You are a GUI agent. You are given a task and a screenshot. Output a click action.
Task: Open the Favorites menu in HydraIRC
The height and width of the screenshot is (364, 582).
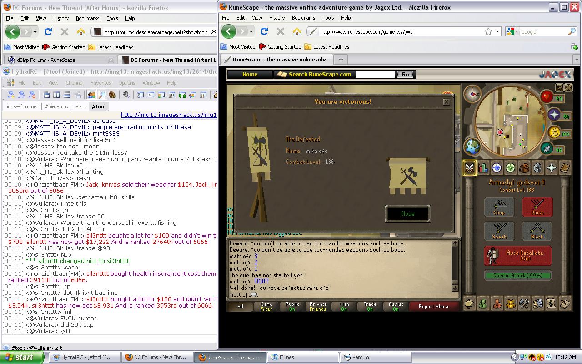click(100, 83)
